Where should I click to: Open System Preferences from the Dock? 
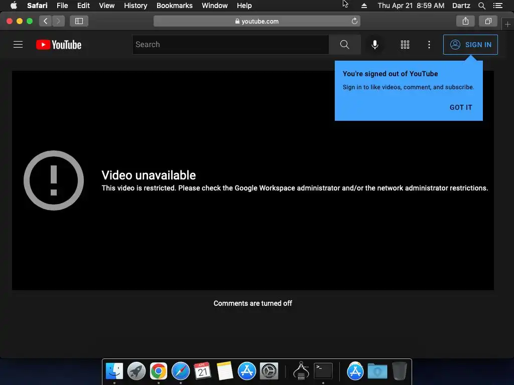tap(269, 371)
